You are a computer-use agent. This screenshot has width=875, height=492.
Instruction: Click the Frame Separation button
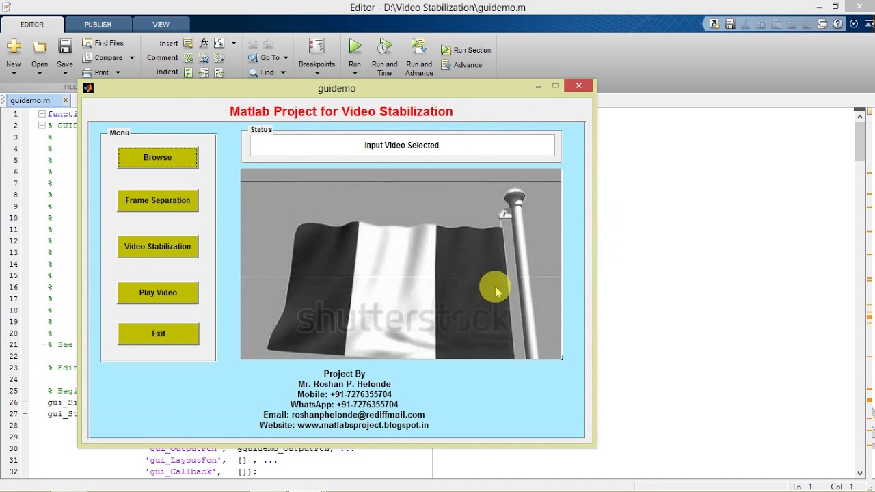(x=158, y=200)
